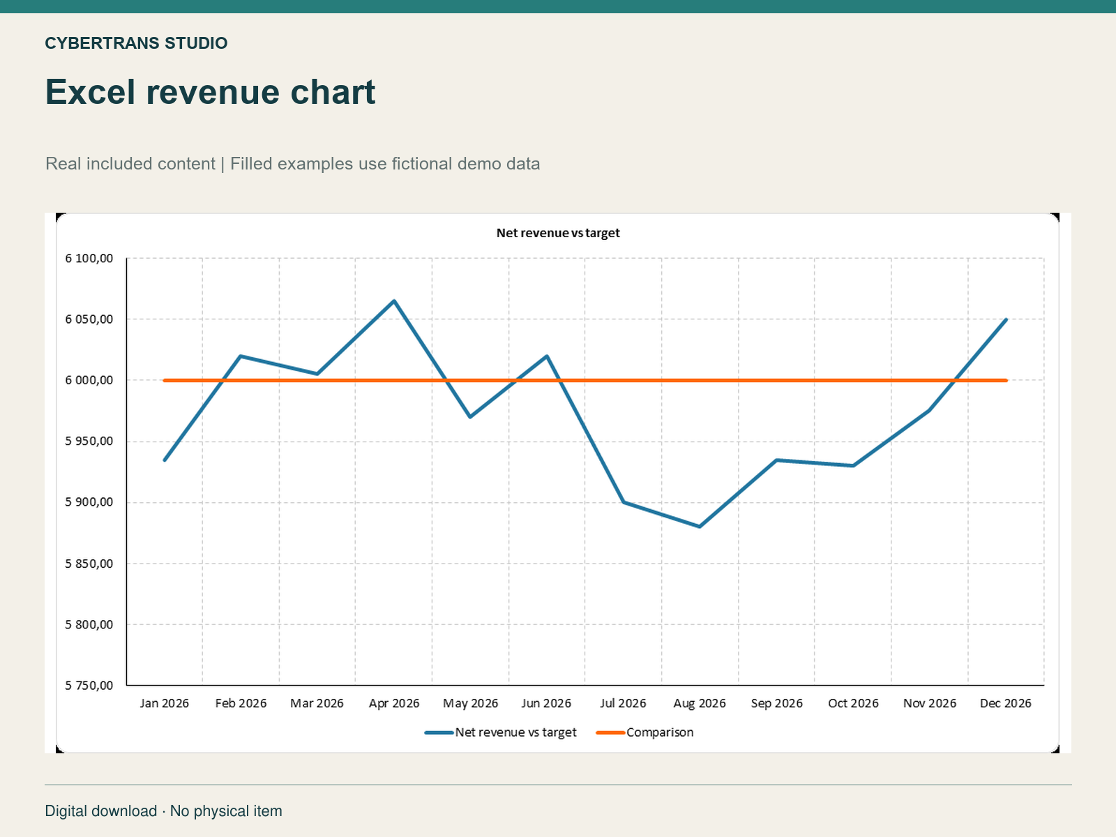This screenshot has height=837, width=1116.
Task: Select the 'Aug 2026' month label
Action: pos(700,703)
